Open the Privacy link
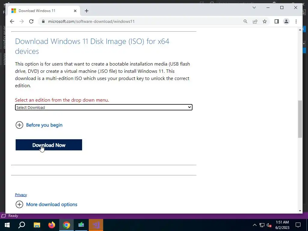This screenshot has width=308, height=231. pos(21,195)
